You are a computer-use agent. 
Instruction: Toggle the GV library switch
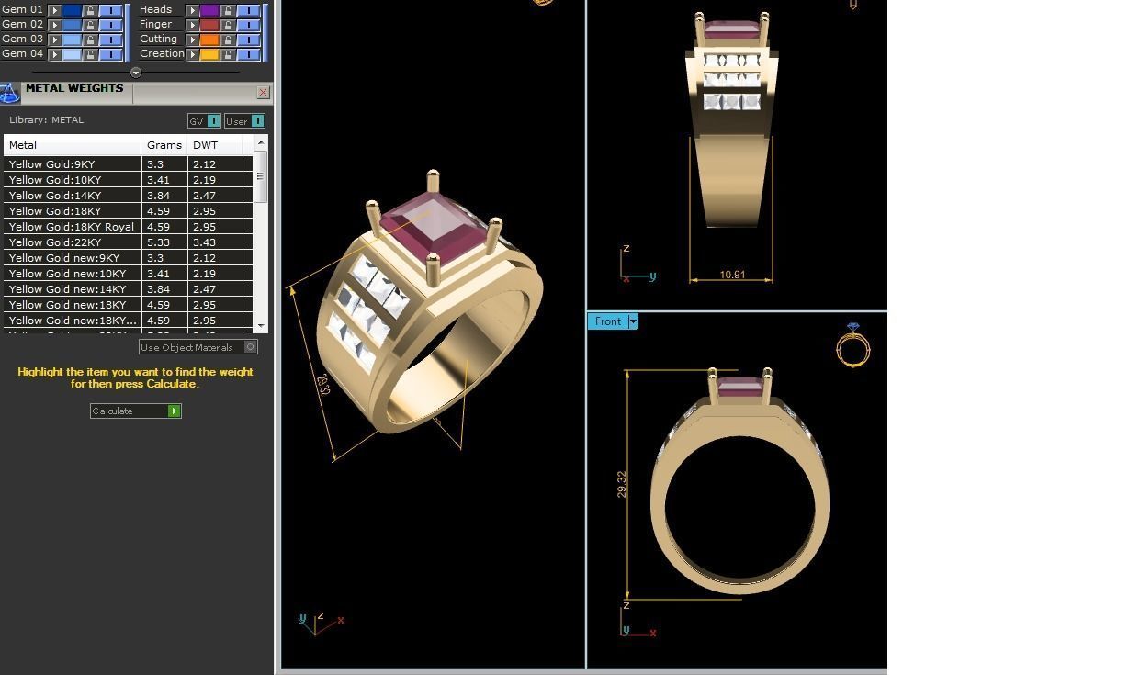pyautogui.click(x=213, y=120)
